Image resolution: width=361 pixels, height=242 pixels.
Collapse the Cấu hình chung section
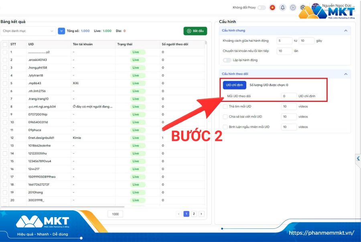pos(346,31)
